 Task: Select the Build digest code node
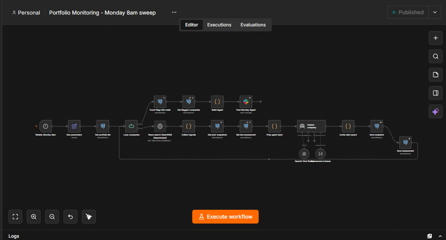[x=217, y=101]
